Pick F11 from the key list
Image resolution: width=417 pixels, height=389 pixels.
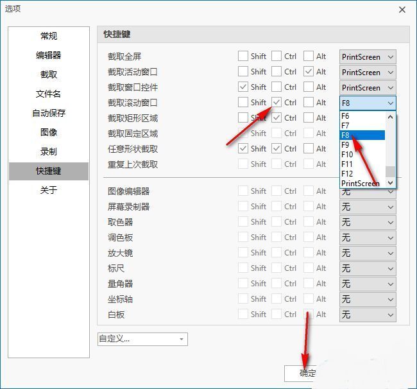click(x=362, y=164)
